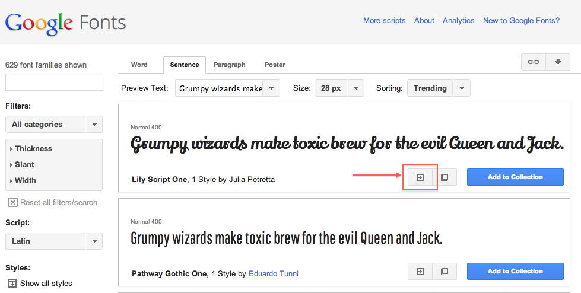The width and height of the screenshot is (581, 293).
Task: Click the font search input field
Action: 54,82
